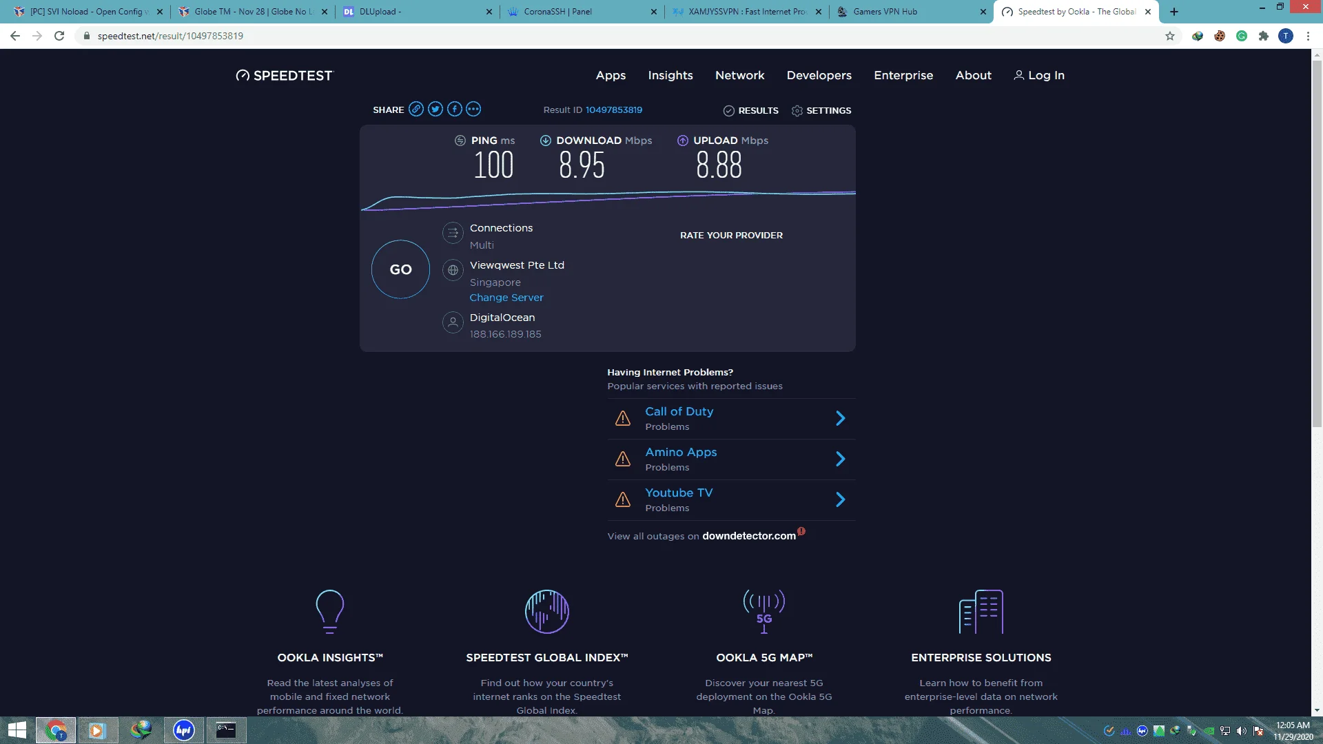Share result on Facebook icon
The height and width of the screenshot is (744, 1323).
(x=454, y=109)
